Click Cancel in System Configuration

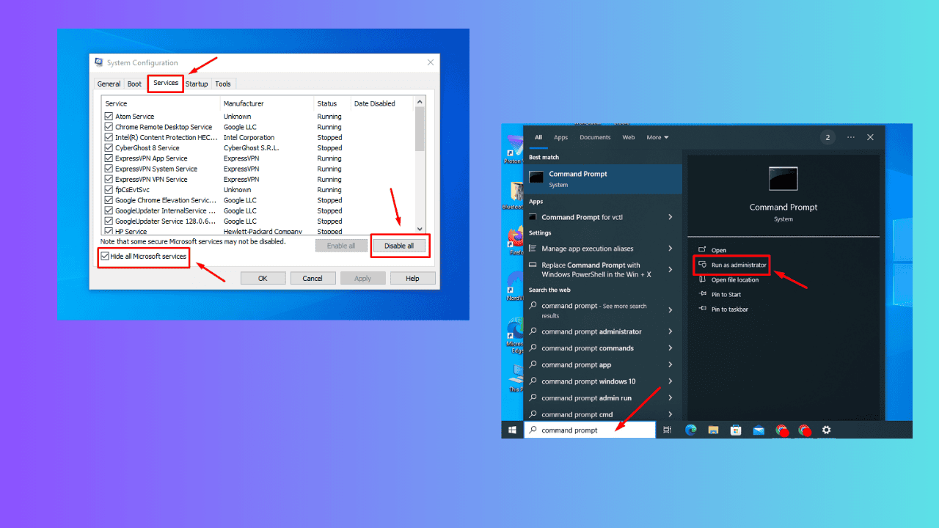point(313,278)
